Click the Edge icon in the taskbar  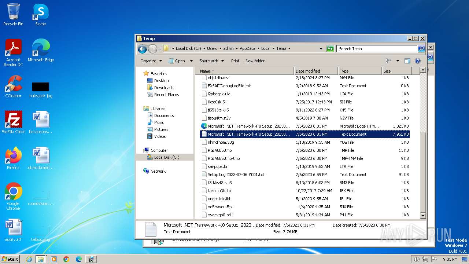(79, 259)
